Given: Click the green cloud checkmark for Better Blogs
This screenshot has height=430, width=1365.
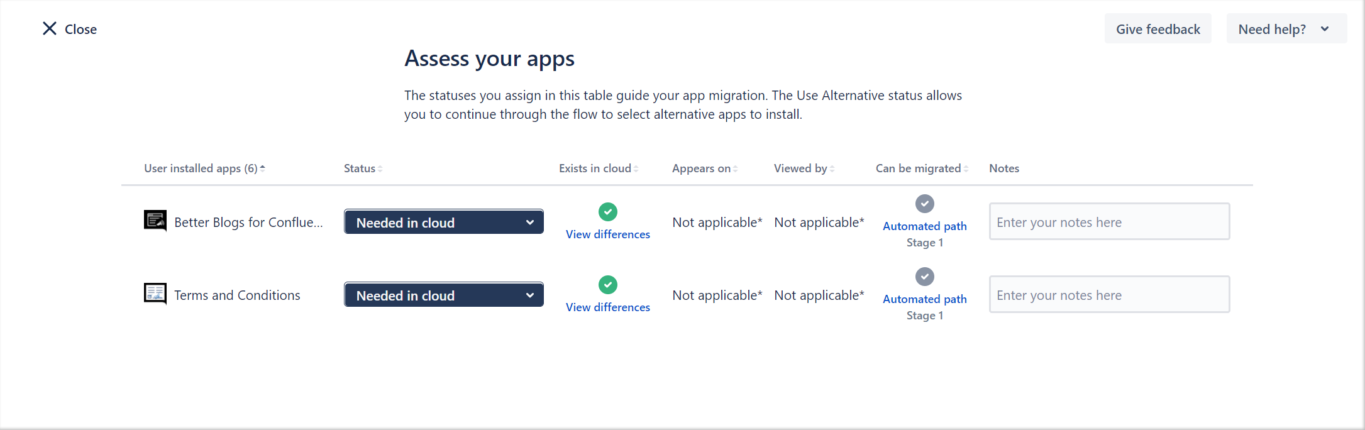Looking at the screenshot, I should 607,212.
